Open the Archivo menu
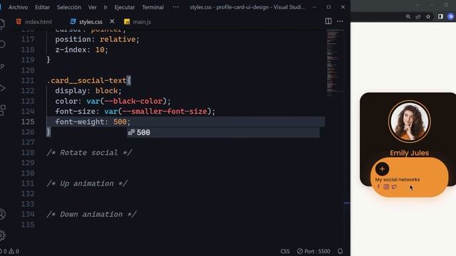This screenshot has height=256, width=456. pyautogui.click(x=18, y=7)
